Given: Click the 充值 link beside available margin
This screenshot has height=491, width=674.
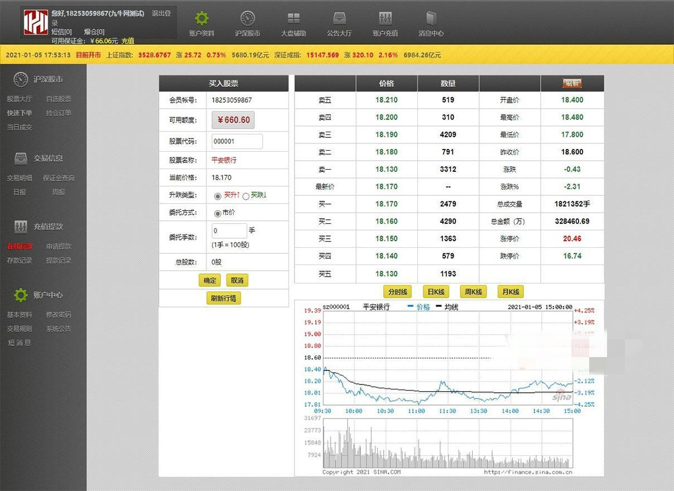Looking at the screenshot, I should point(127,41).
